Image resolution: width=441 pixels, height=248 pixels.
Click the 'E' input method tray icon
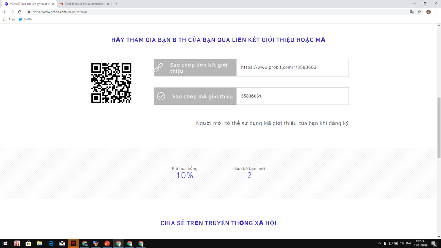(x=385, y=244)
